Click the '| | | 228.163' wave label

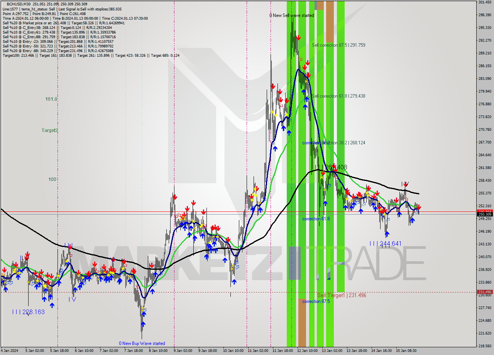click(x=28, y=312)
